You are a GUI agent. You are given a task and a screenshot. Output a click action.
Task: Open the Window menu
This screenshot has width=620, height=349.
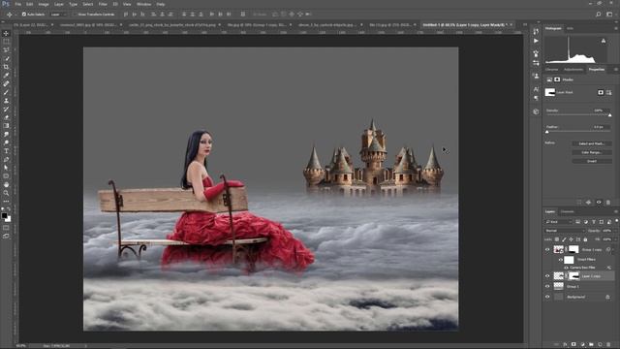point(144,4)
